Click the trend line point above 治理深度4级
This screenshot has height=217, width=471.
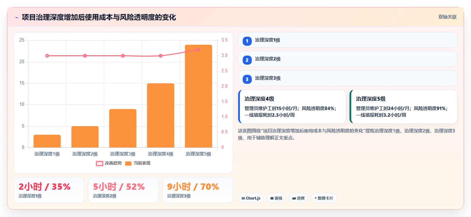(x=161, y=56)
